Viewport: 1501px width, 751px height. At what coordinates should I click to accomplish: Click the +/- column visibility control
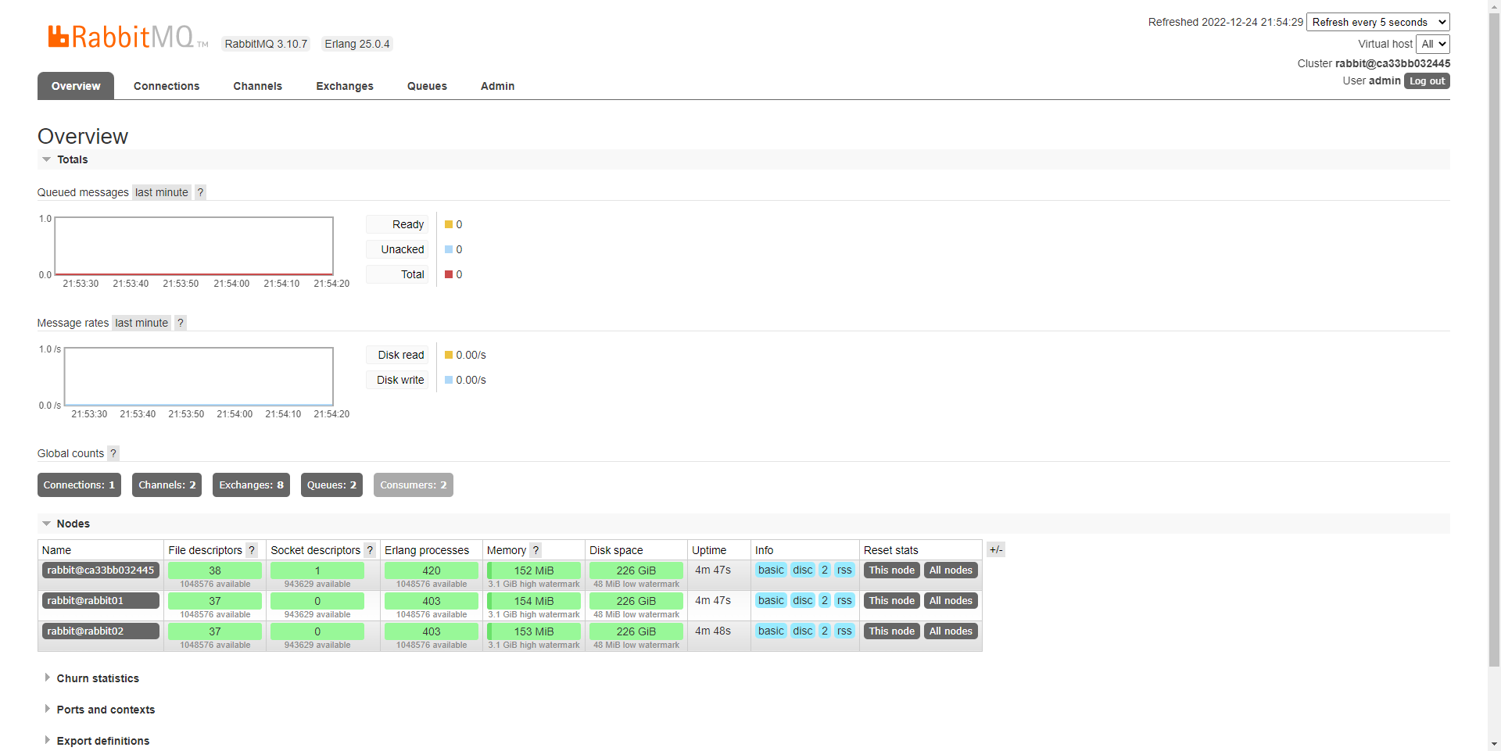(996, 549)
